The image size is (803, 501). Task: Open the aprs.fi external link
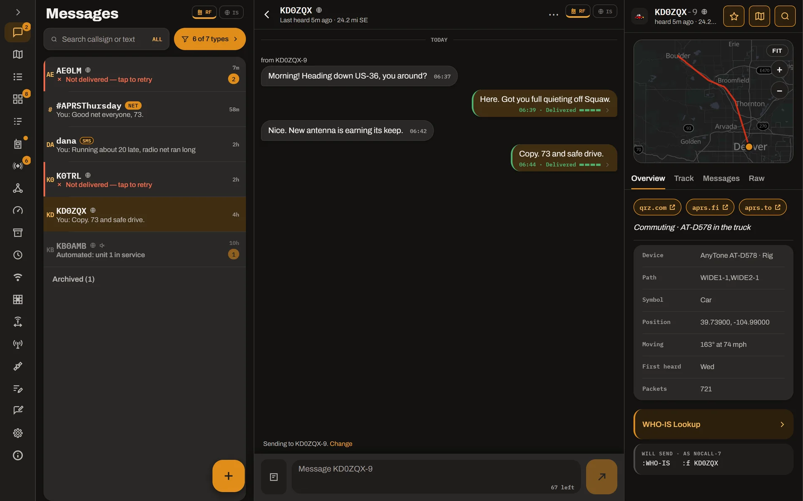tap(710, 207)
